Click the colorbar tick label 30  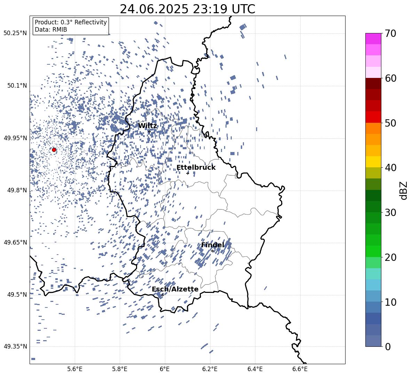391,212
